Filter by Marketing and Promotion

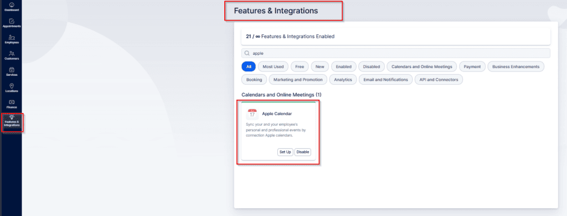(298, 80)
